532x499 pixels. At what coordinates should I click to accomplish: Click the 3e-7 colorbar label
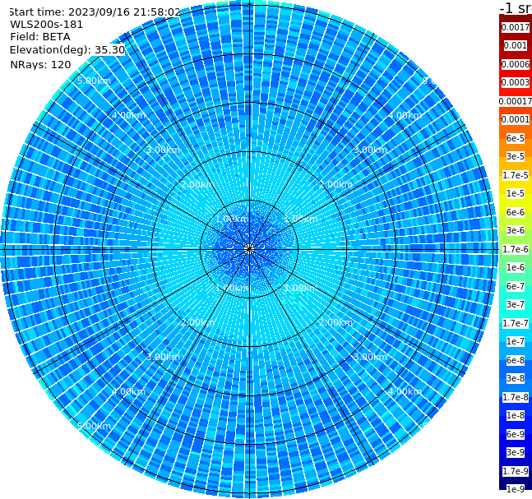[516, 304]
